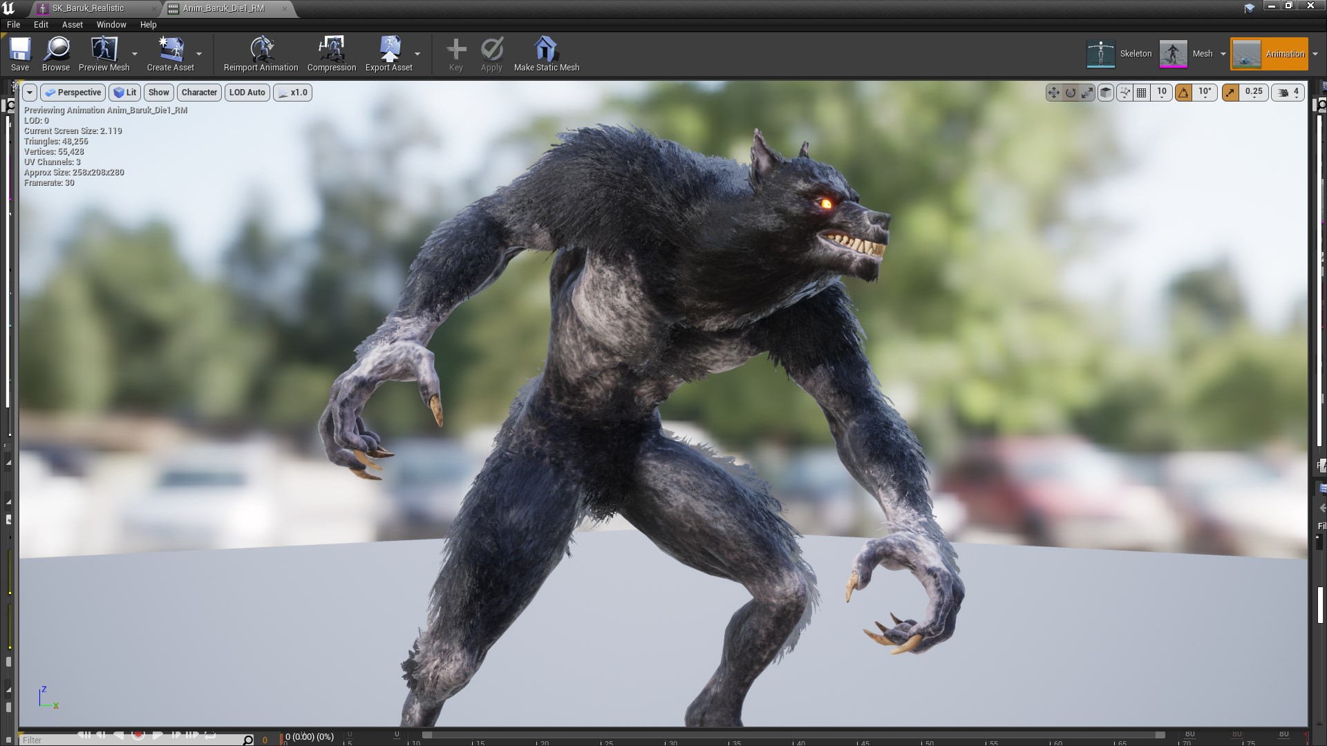Open the Reimport Animation tool

(x=261, y=54)
